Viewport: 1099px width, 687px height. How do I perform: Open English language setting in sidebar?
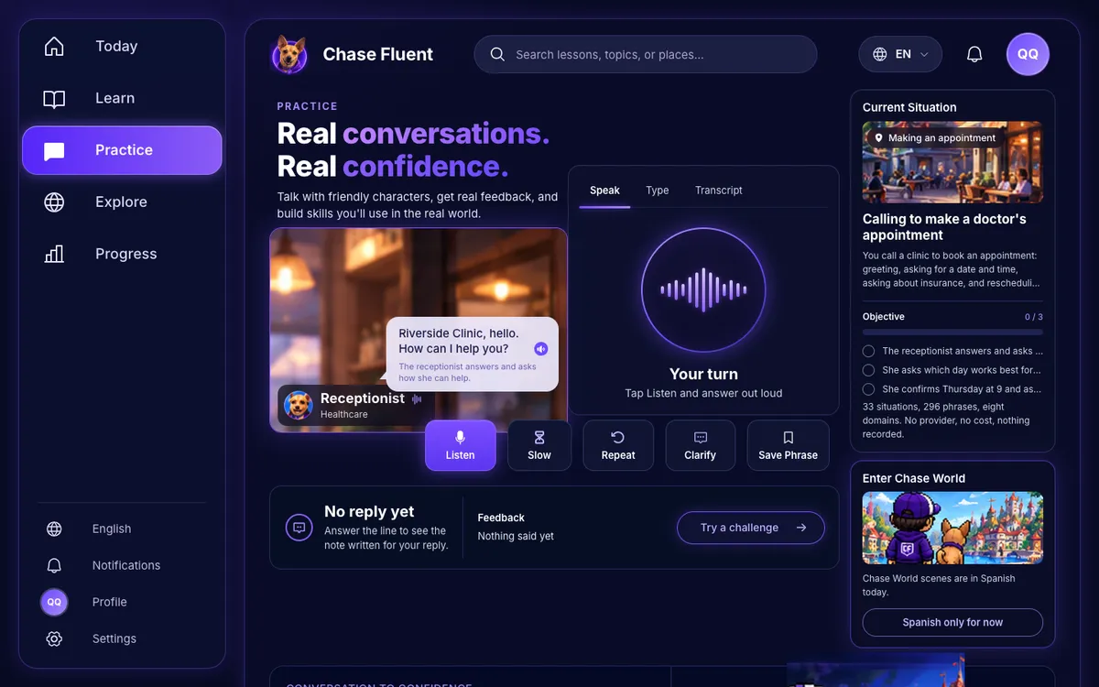[x=122, y=529]
